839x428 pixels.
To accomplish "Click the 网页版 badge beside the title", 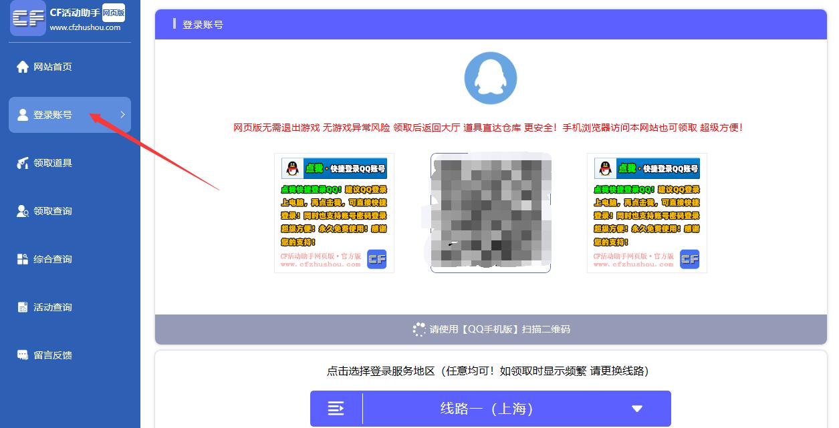I will (x=114, y=13).
